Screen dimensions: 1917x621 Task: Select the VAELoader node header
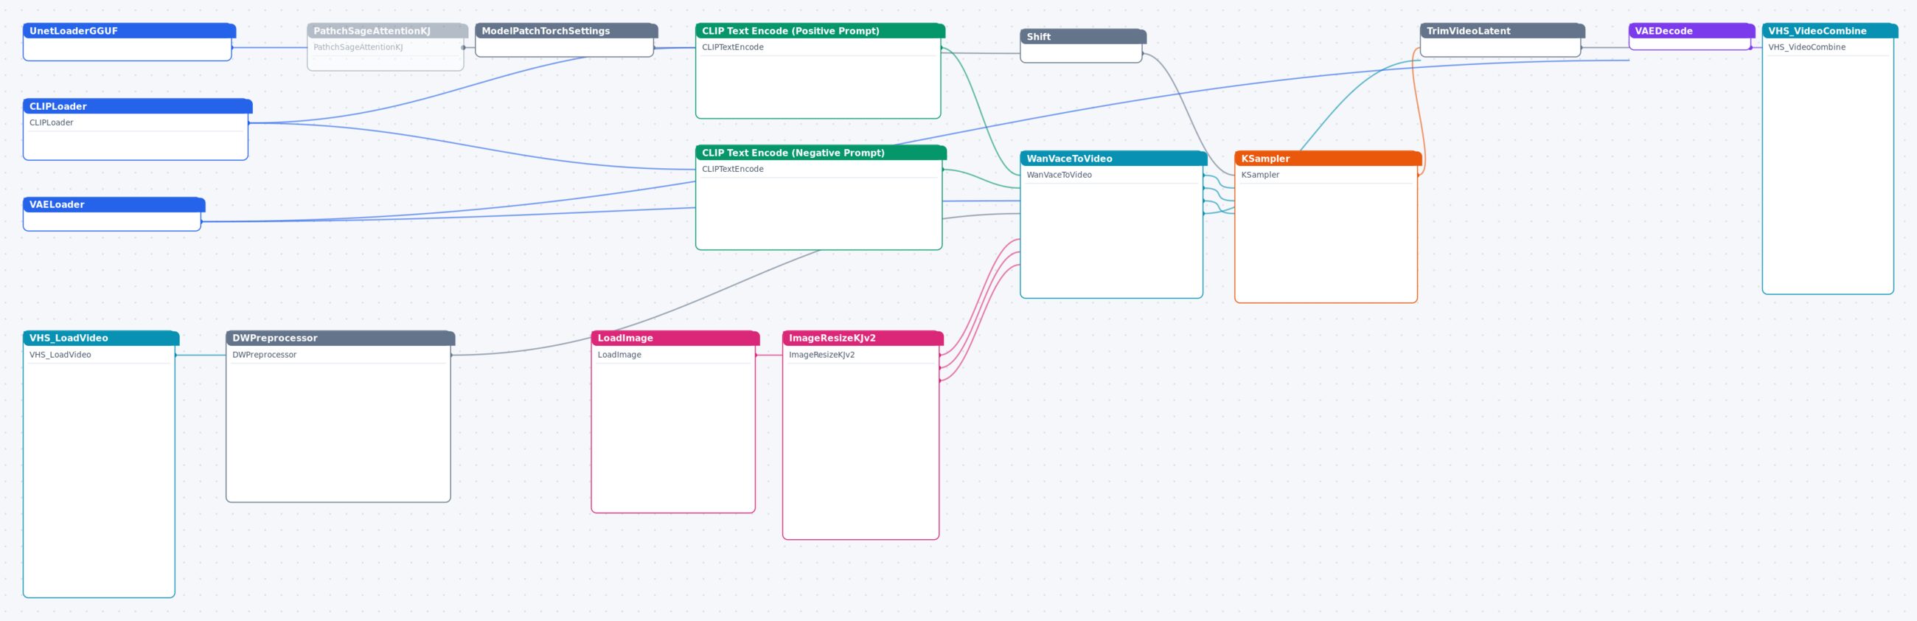pos(114,205)
